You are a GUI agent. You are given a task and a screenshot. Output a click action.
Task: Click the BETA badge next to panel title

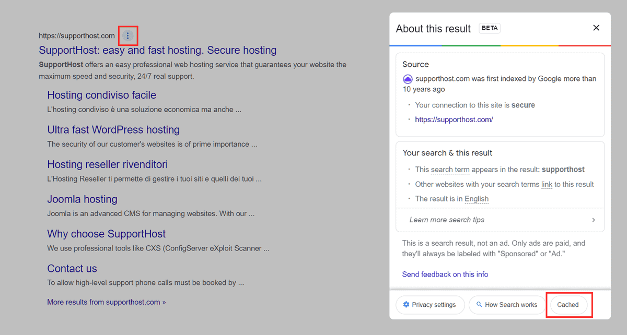click(x=489, y=28)
